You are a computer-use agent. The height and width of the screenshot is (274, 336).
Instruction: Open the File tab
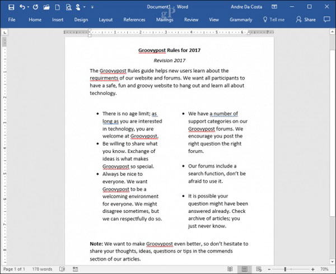[12, 20]
